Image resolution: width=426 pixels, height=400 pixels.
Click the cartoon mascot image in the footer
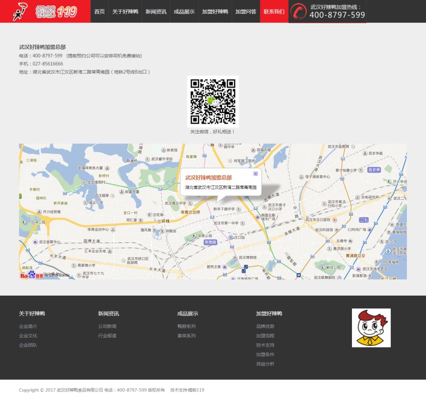[371, 328]
